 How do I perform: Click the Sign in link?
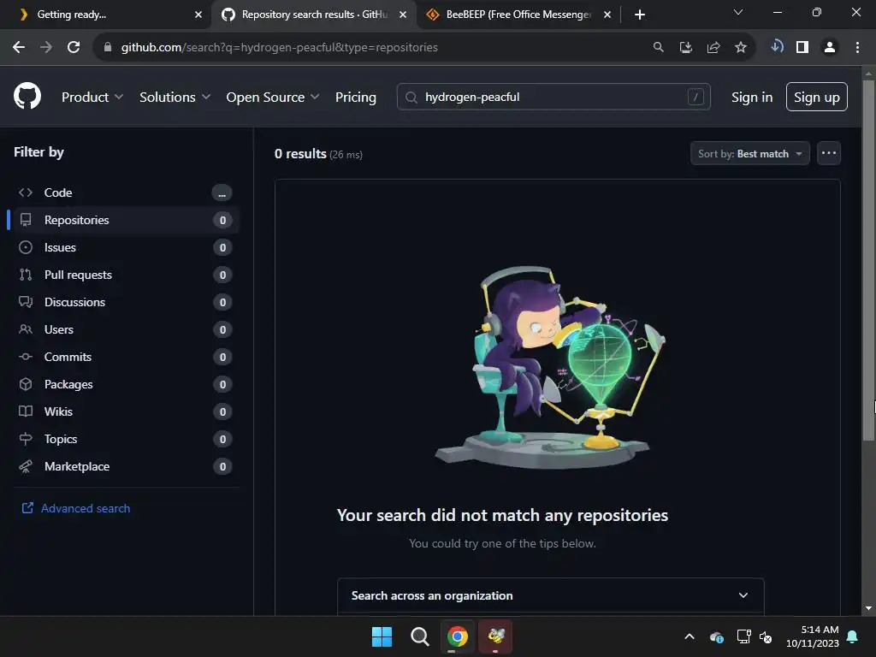point(752,98)
